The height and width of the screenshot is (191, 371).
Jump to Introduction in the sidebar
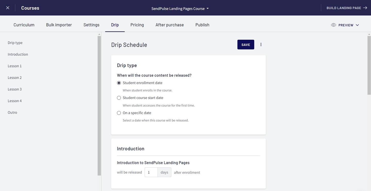18,54
